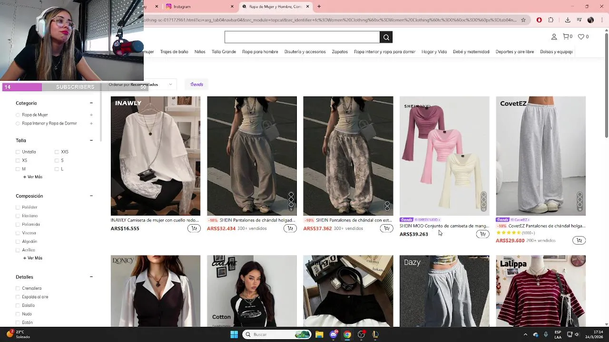This screenshot has width=609, height=342.
Task: Open Chrome extensions puzzle icon
Action: tap(551, 20)
